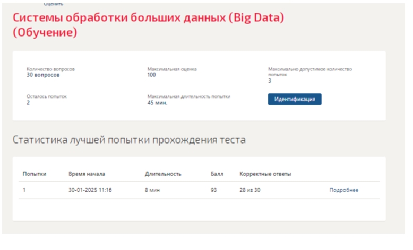Click the Максимальная оценка label
Screen dimensions: 413x250
coord(172,69)
